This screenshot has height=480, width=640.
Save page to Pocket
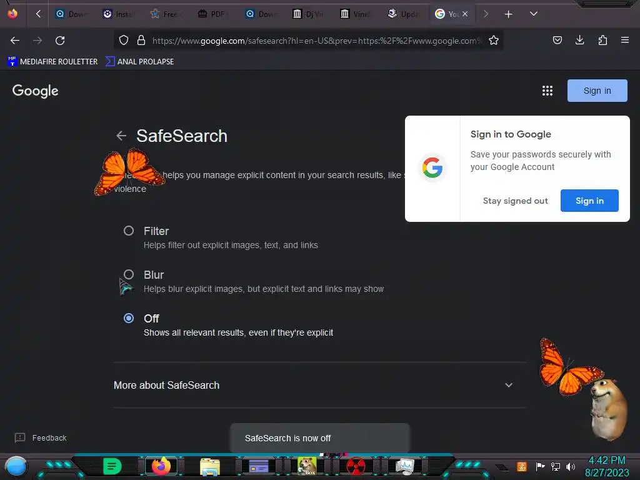pos(557,40)
